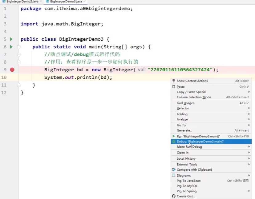Toggle the red breakpoint on line 9
The height and width of the screenshot is (199, 255).
coord(12,70)
